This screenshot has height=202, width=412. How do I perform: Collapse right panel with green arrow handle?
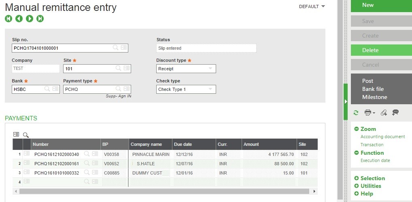[346, 101]
